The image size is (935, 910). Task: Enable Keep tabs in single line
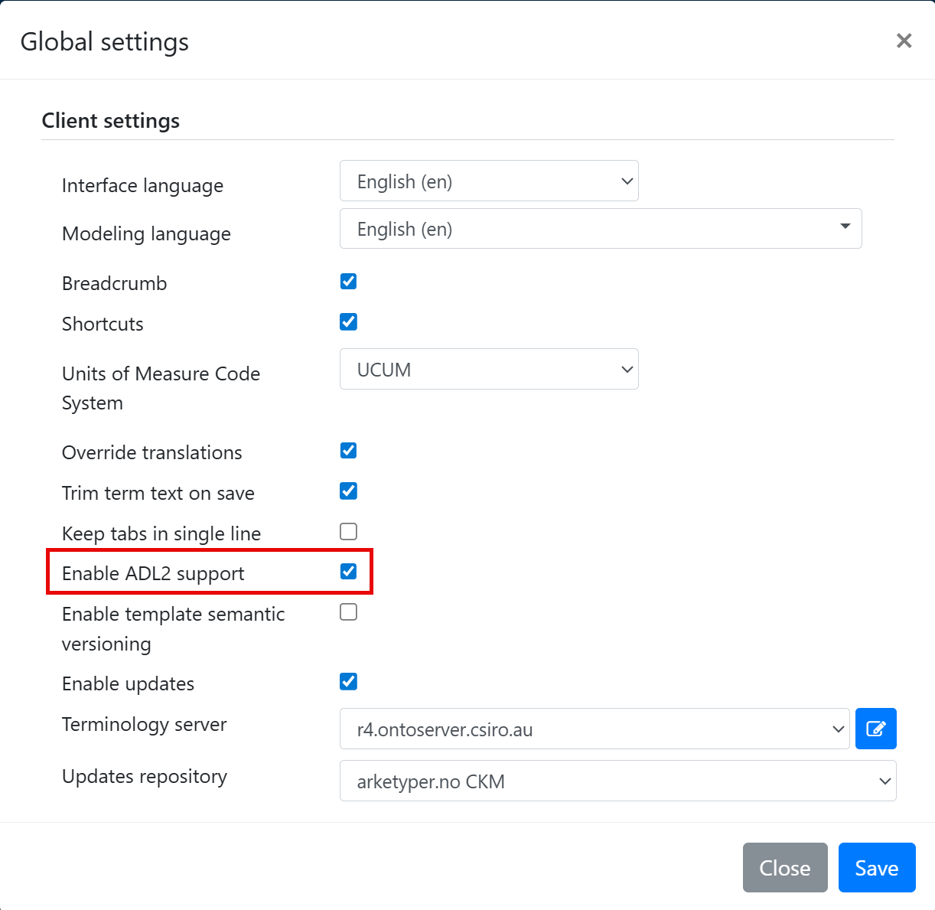click(x=348, y=532)
